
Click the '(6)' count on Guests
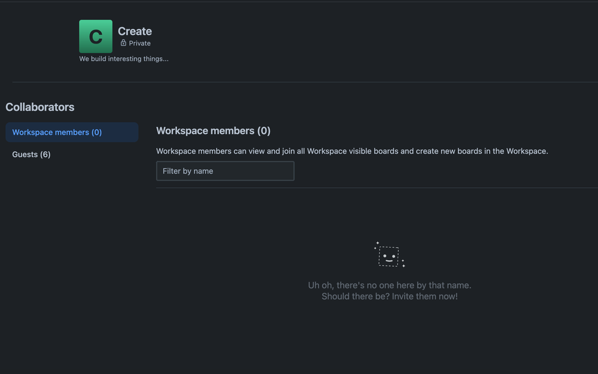tap(45, 154)
